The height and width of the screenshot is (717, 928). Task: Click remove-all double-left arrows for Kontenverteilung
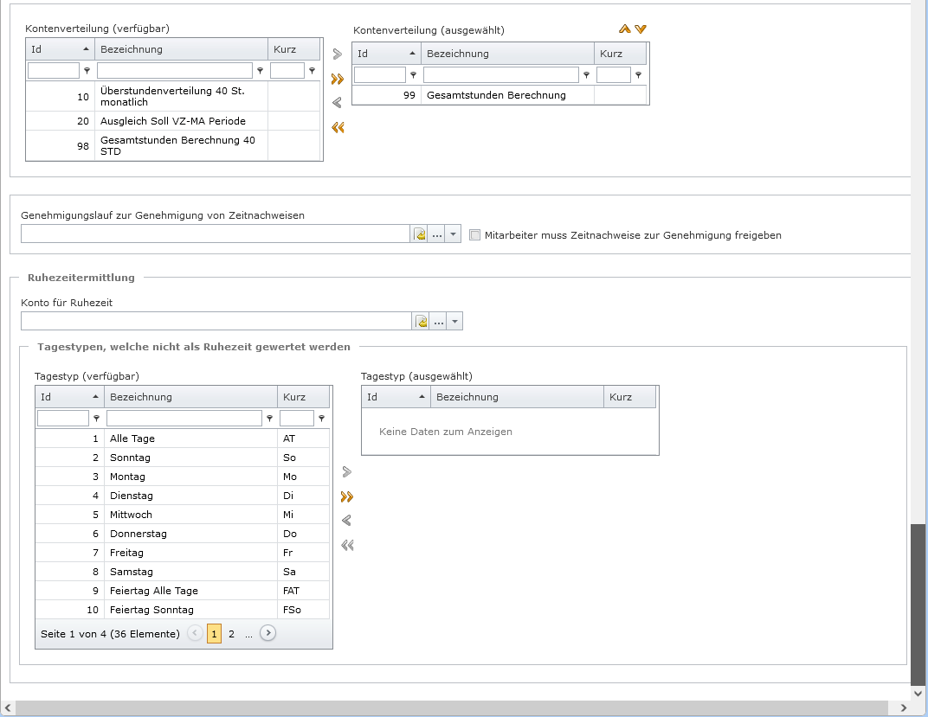click(x=338, y=127)
